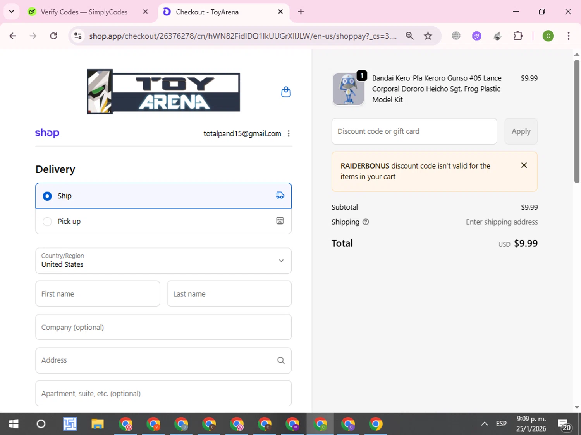Bookmark this page with the star
Screen dimensions: 581x435
(x=428, y=36)
